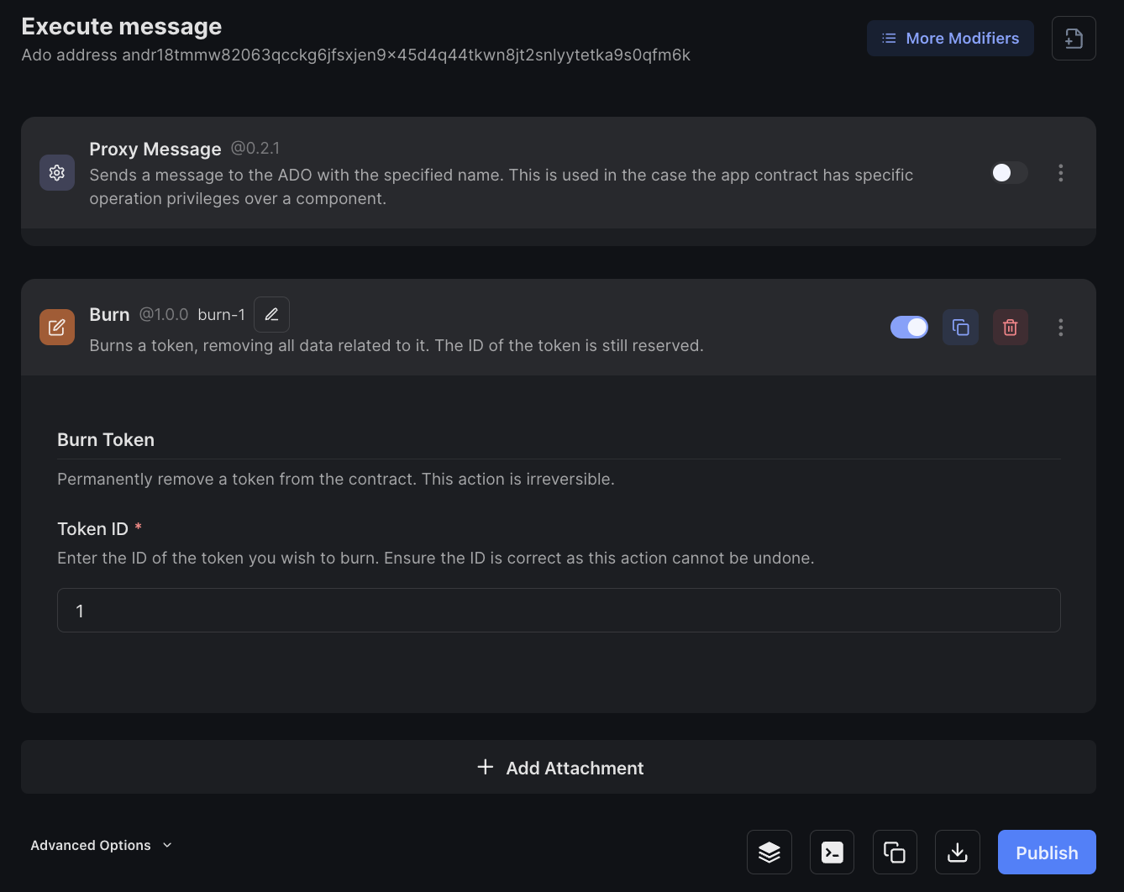Image resolution: width=1124 pixels, height=892 pixels.
Task: Duplicate the Burn panel
Action: click(x=960, y=328)
